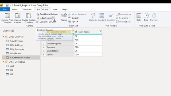Click the Standard operations icon
171x96 pixels.
(x=102, y=15)
